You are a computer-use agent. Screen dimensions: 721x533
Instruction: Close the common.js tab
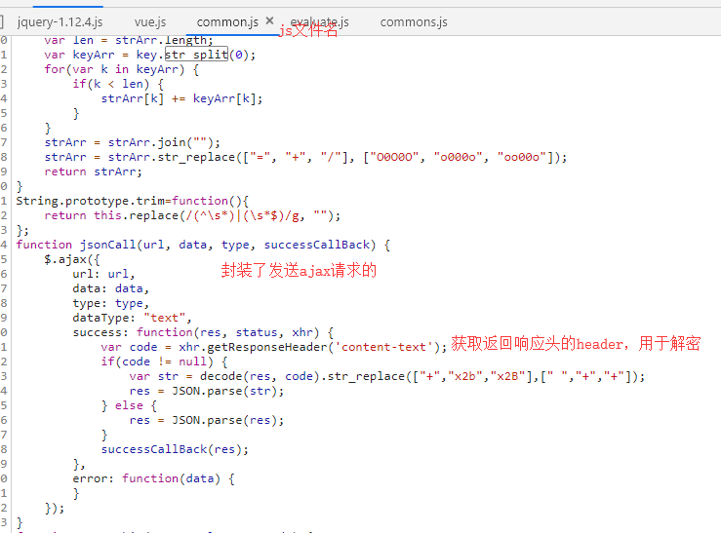(x=270, y=20)
